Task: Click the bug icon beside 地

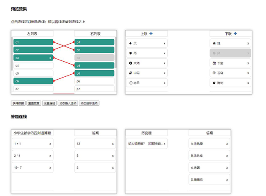Action: tap(214, 43)
